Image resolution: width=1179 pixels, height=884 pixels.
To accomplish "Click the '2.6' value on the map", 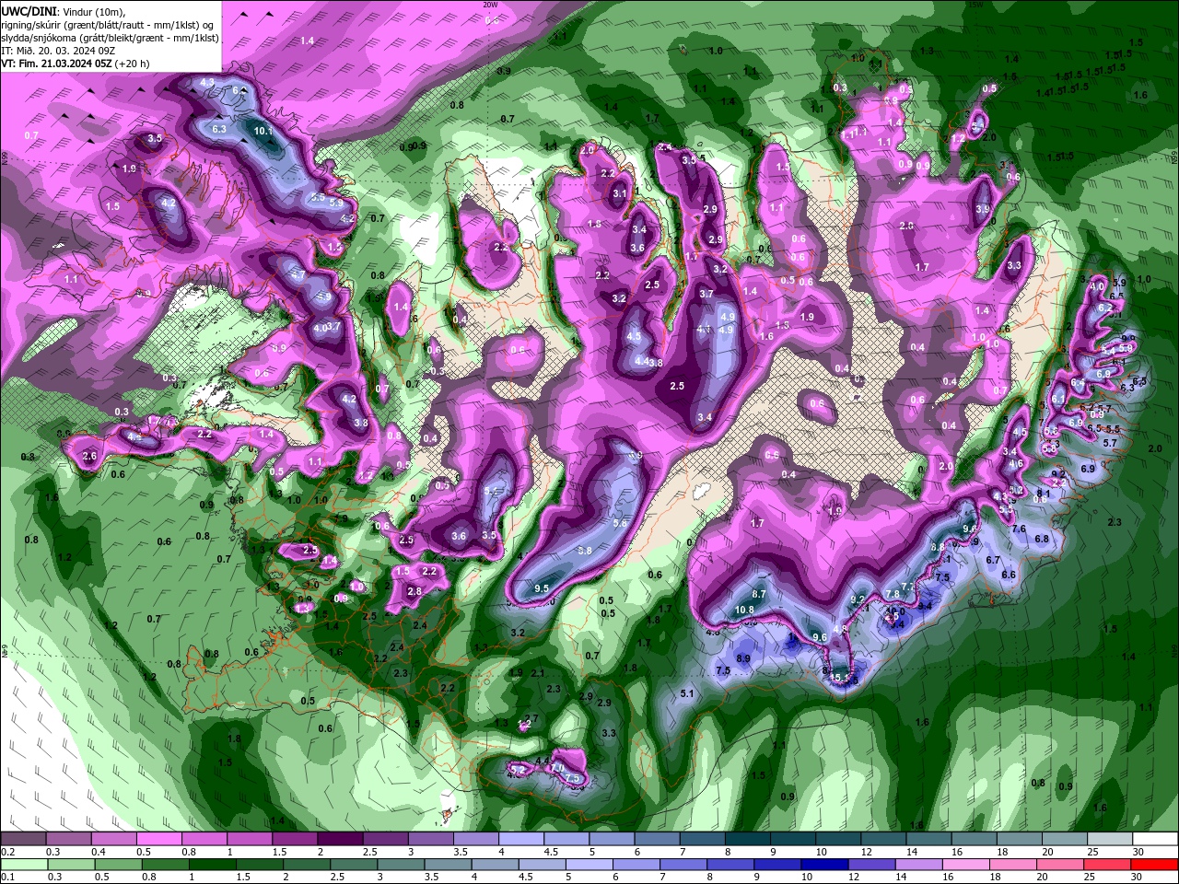I will point(89,456).
